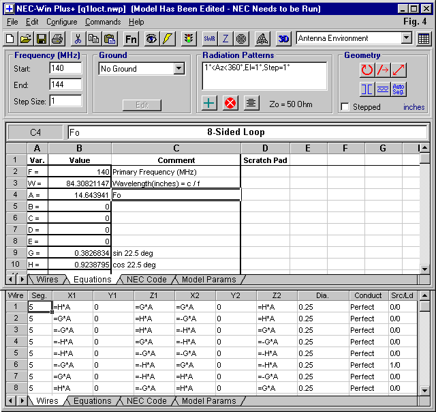The height and width of the screenshot is (412, 436).
Task: Run NEC with the lightning bolt icon
Action: [x=168, y=39]
